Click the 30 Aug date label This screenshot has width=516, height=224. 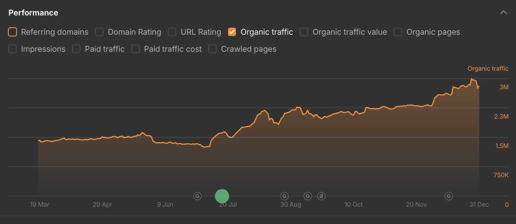click(291, 204)
